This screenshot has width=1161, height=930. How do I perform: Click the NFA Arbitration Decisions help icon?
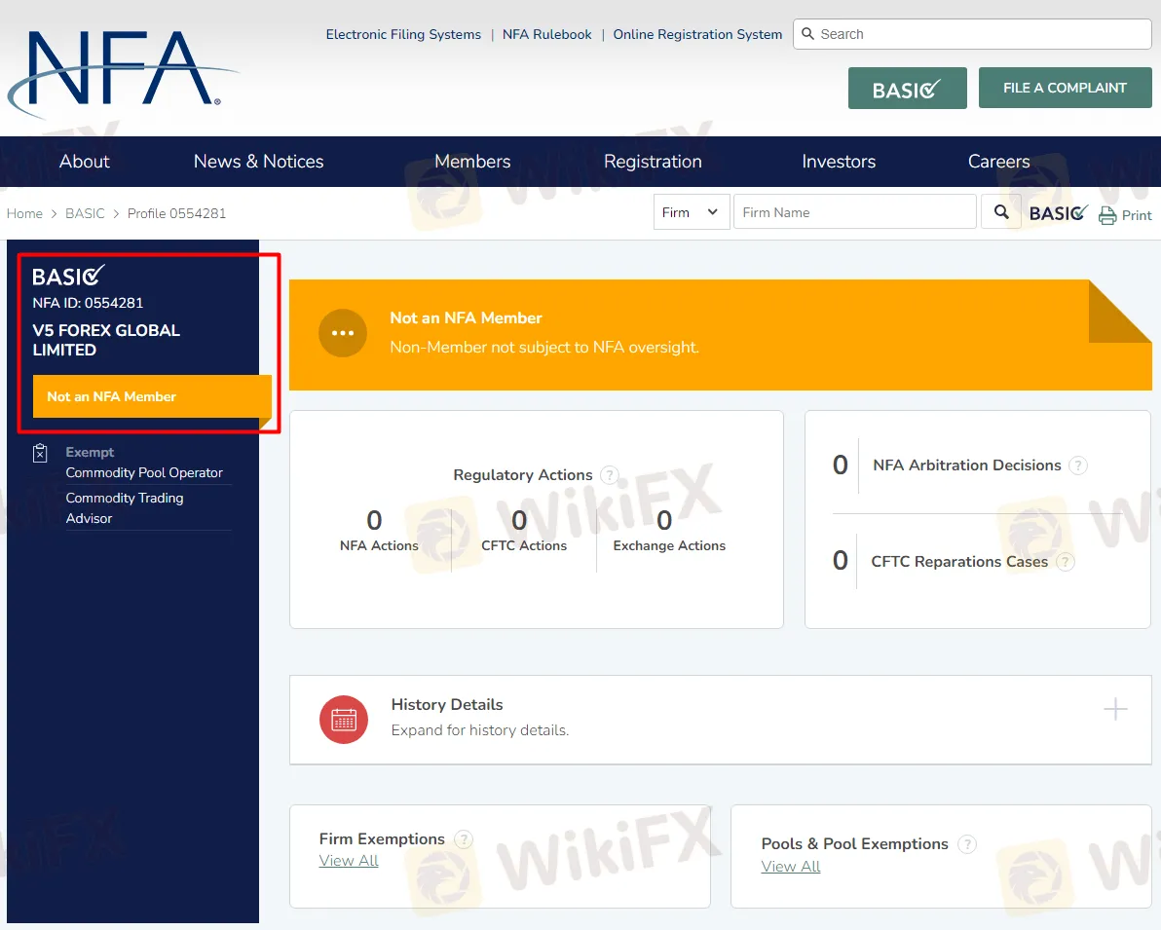1078,465
